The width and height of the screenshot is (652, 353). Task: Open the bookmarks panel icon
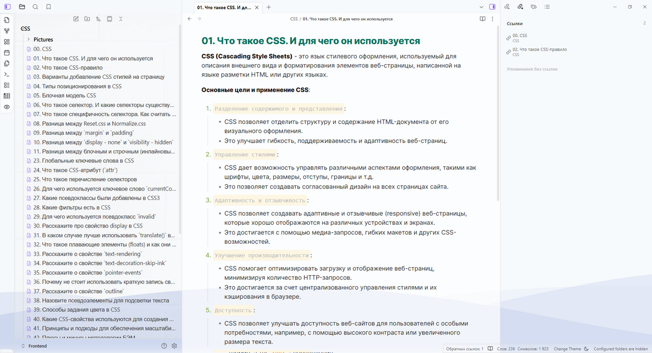[49, 7]
